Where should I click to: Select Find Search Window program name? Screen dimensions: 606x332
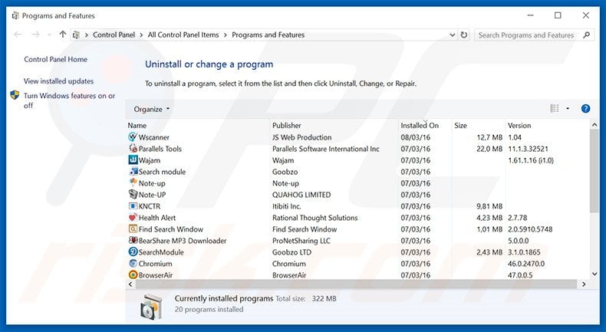(170, 229)
